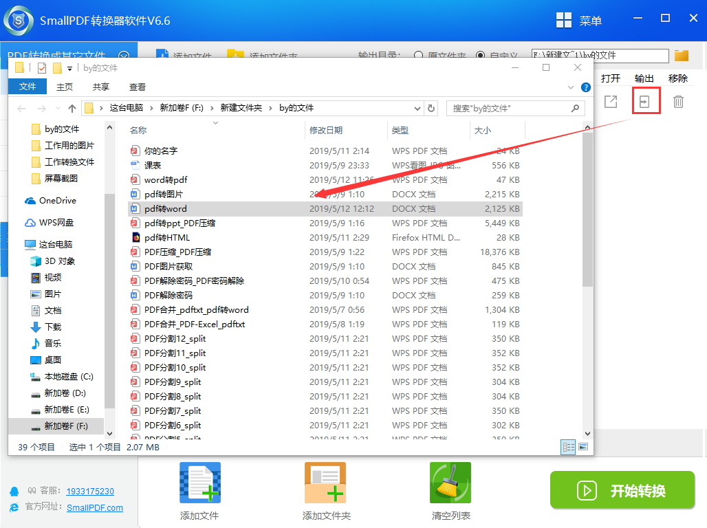Sort files by the 名称 column header
The width and height of the screenshot is (707, 528).
pos(215,131)
